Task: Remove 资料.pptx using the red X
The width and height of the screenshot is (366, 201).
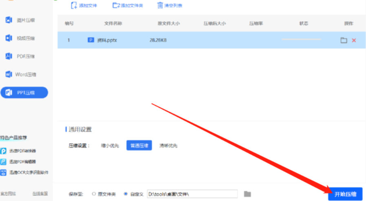Action: 354,40
